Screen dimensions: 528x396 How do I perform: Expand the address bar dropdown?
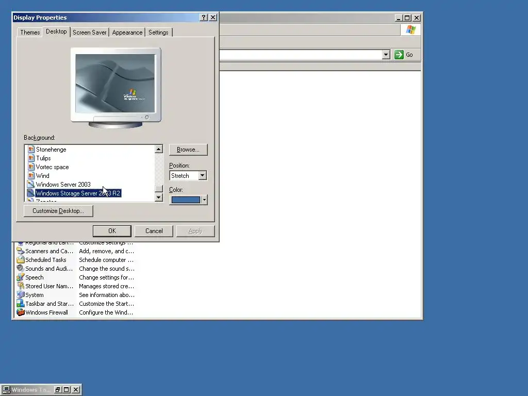[x=386, y=55]
